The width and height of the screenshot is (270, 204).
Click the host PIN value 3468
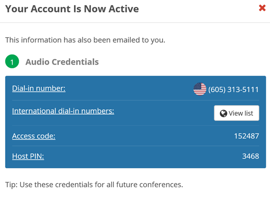click(251, 156)
